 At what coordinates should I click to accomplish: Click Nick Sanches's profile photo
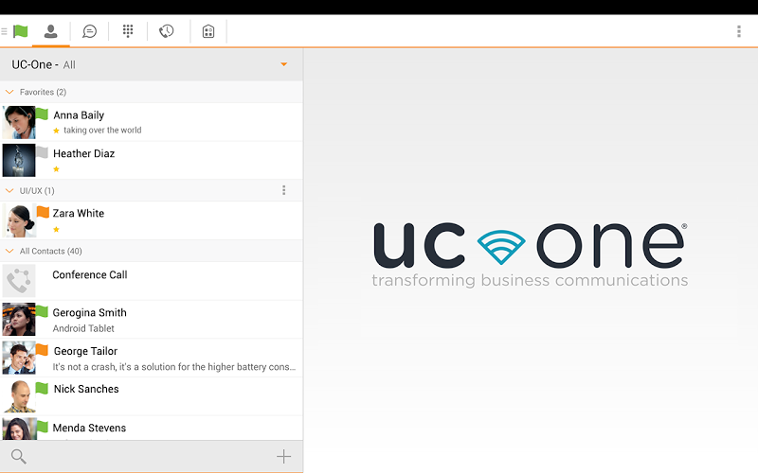(19, 396)
